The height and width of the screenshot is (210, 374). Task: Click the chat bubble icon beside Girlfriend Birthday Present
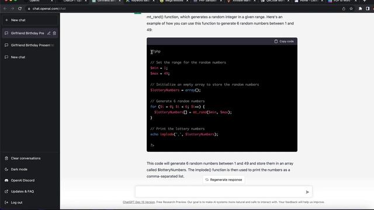[6, 45]
